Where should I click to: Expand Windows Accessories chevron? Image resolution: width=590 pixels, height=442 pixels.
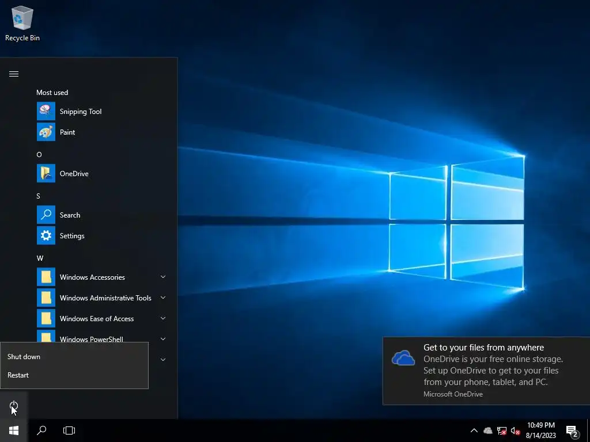[x=163, y=277]
